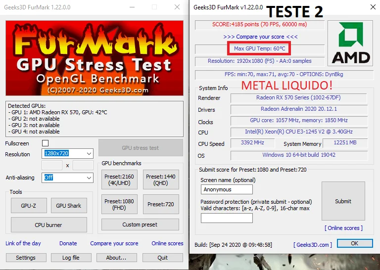Image resolution: width=380 pixels, height=270 pixels.
Task: Click the Password protection input field
Action: (227, 218)
